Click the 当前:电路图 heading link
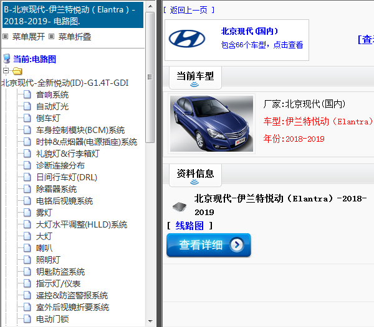Image resolution: width=374 pixels, height=327 pixels. pyautogui.click(x=34, y=59)
